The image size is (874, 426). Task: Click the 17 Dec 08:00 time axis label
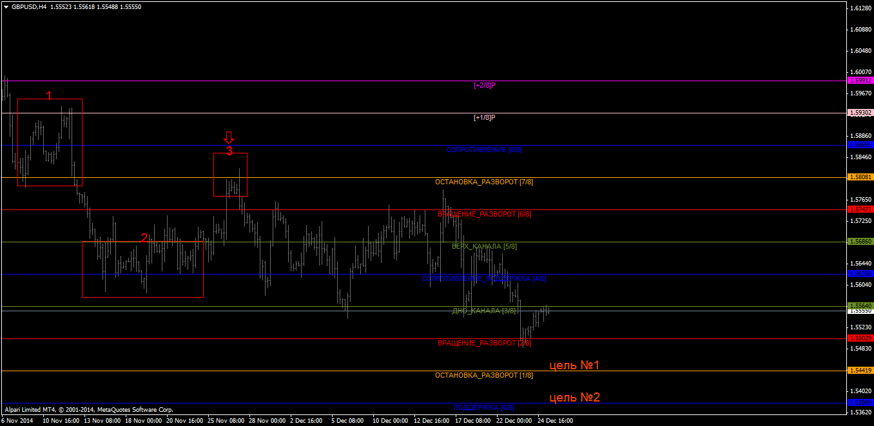click(474, 421)
